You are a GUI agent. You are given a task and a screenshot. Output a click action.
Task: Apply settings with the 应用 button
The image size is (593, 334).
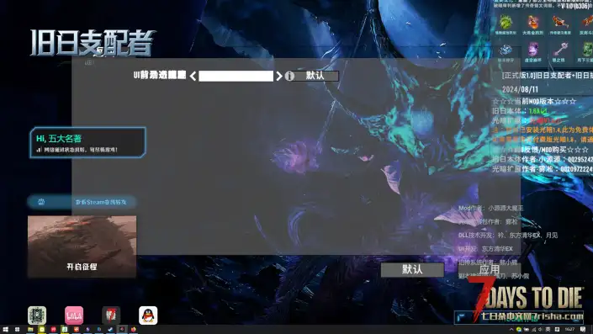coord(490,270)
